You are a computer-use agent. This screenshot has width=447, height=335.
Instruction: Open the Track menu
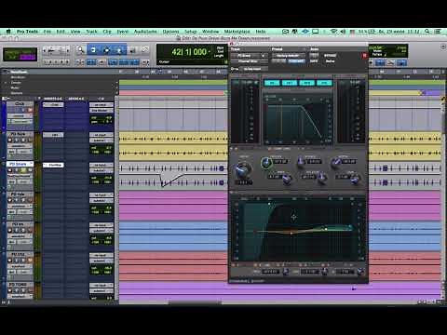(91, 32)
